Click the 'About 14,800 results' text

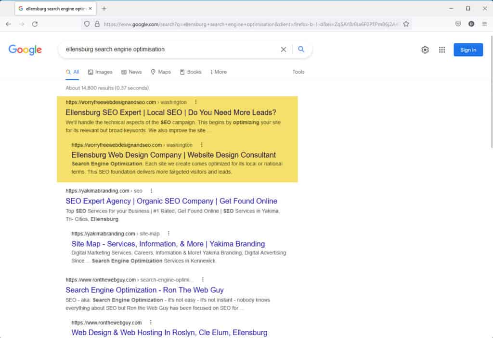[107, 88]
